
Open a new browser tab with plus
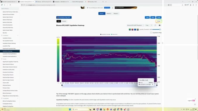tap(106, 2)
